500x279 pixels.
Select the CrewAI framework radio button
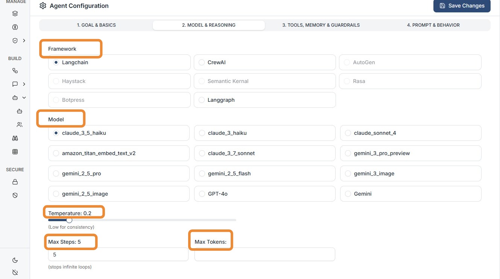click(202, 62)
